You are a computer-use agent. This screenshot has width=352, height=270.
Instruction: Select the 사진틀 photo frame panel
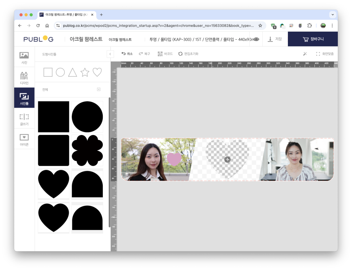[24, 99]
